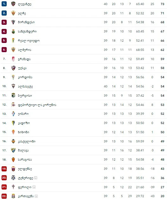The height and width of the screenshot is (200, 167).
Task: Click the ელჩე team logo
Action: click(x=13, y=13)
